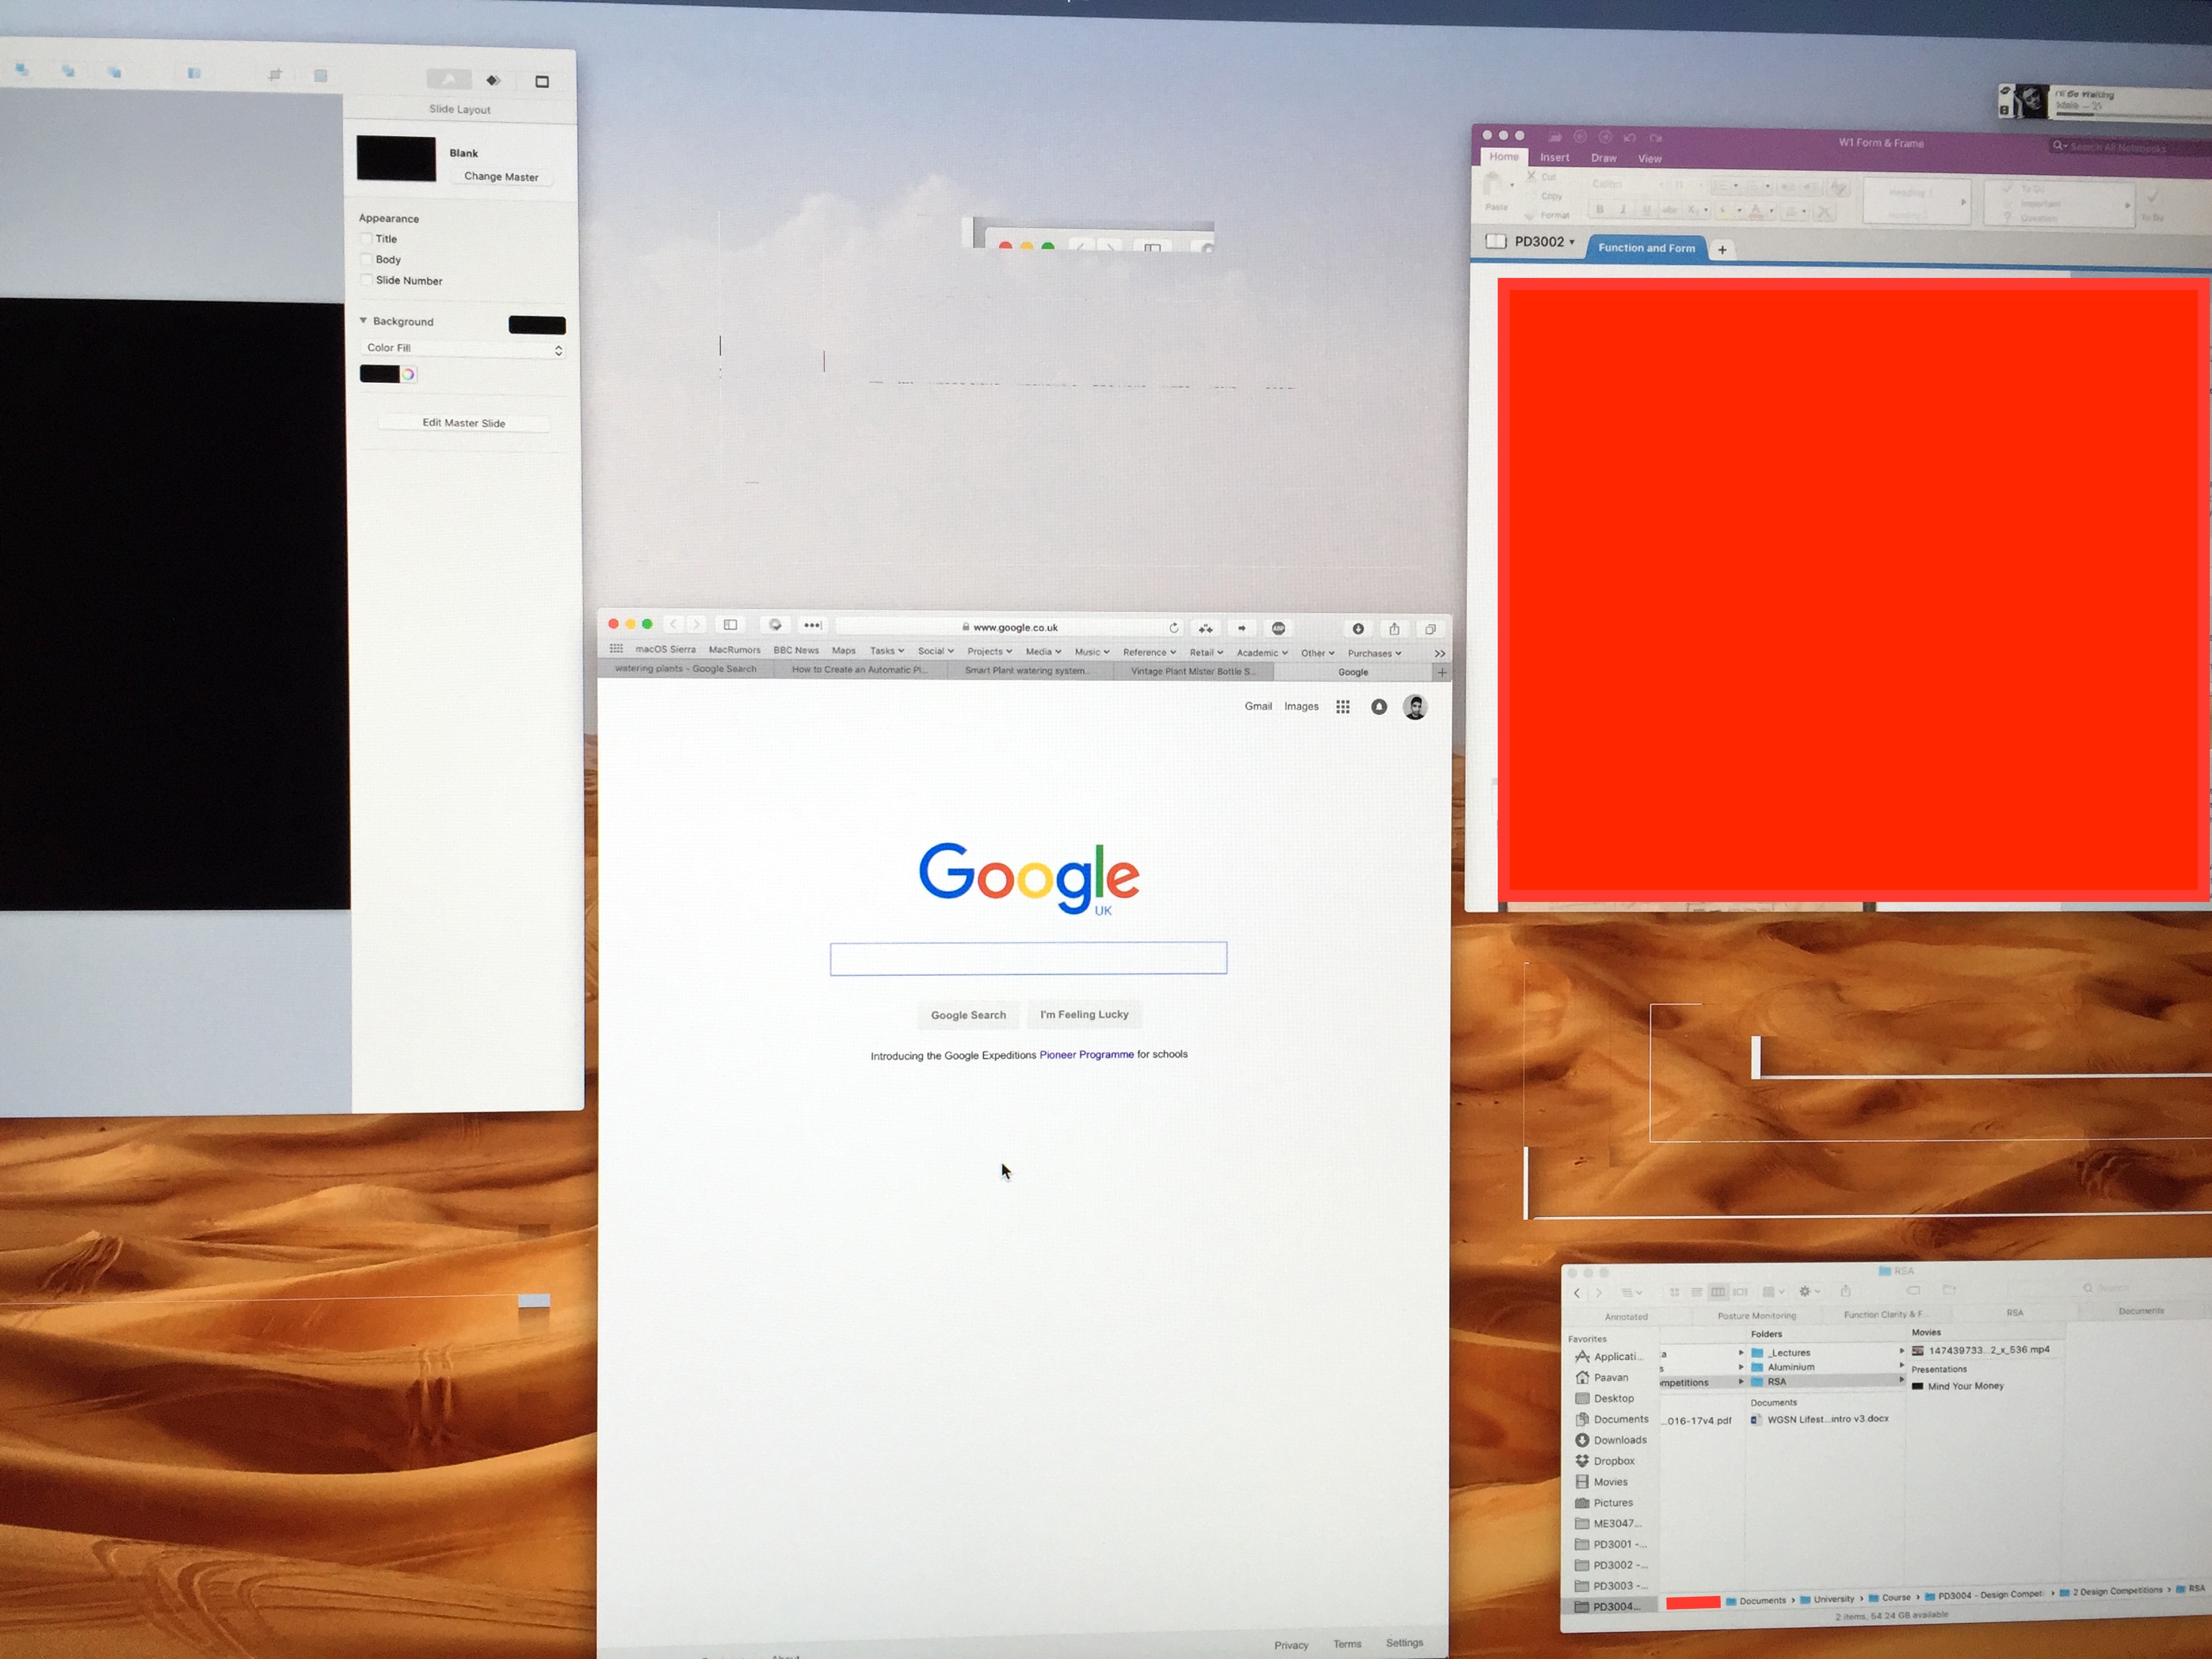Switch to the View tab in OneNote

coord(1650,159)
